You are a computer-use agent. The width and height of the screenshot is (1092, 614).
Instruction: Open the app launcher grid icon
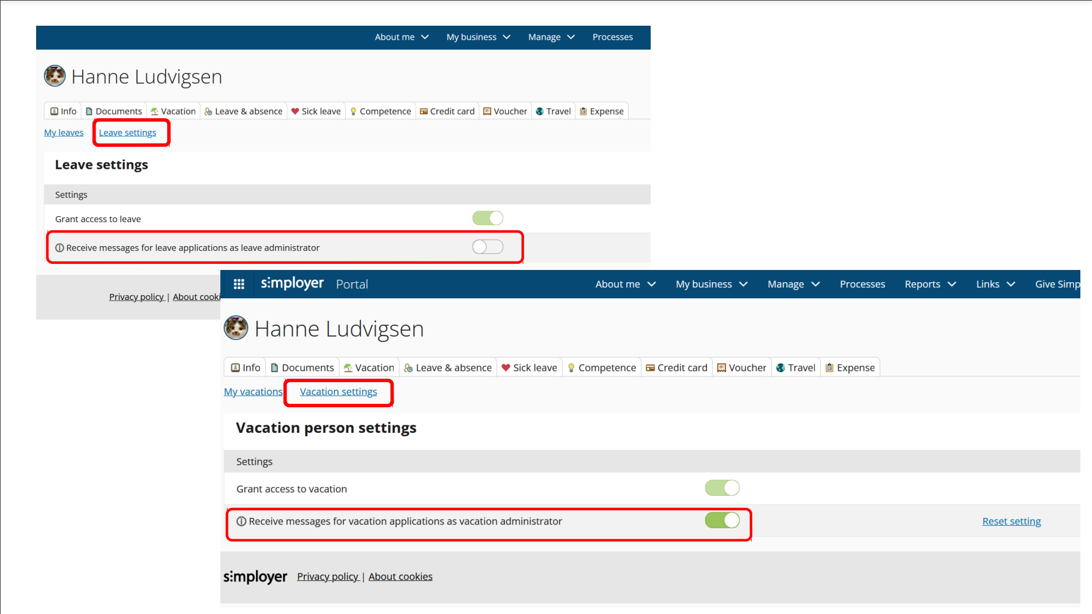[239, 284]
